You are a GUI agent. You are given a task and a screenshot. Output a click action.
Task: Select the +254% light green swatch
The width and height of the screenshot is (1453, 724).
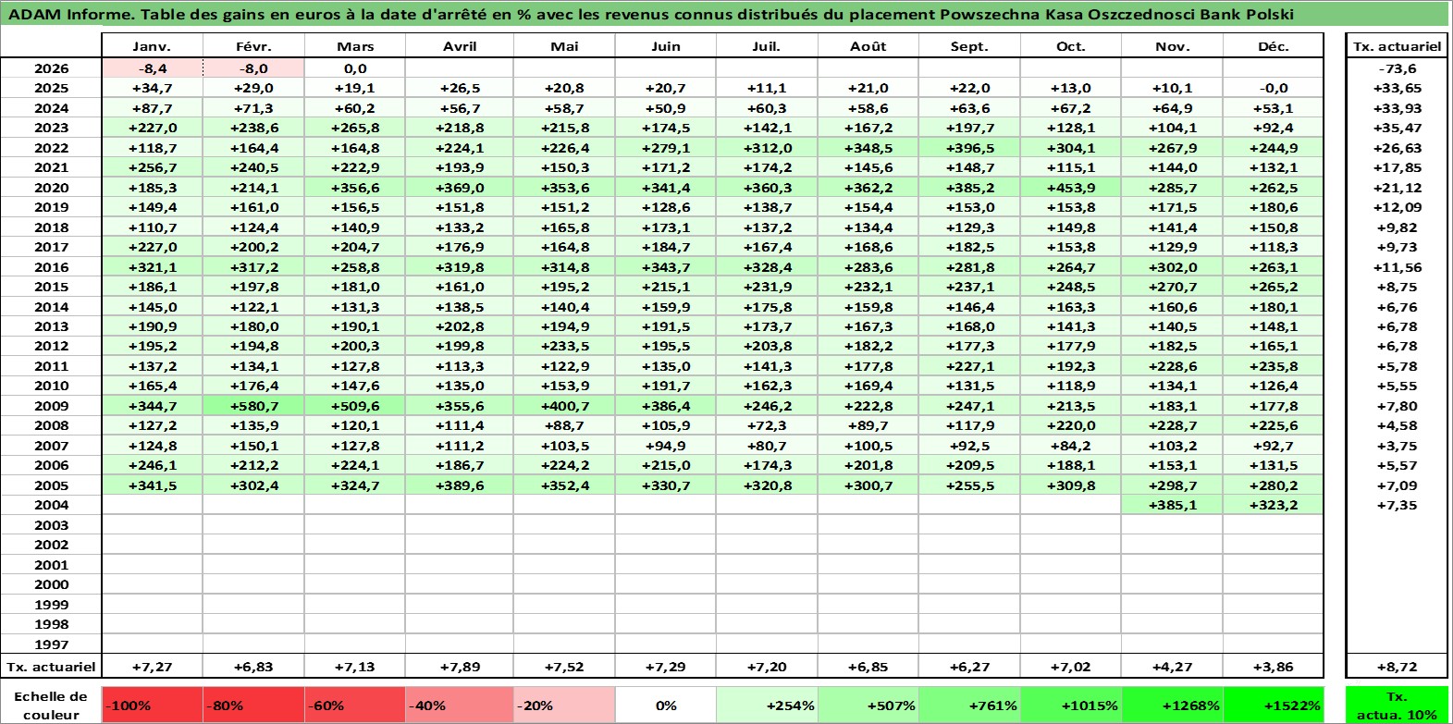767,706
